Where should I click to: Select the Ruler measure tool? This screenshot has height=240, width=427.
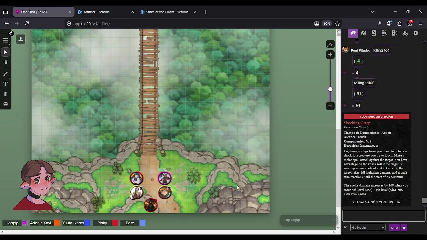pyautogui.click(x=5, y=94)
